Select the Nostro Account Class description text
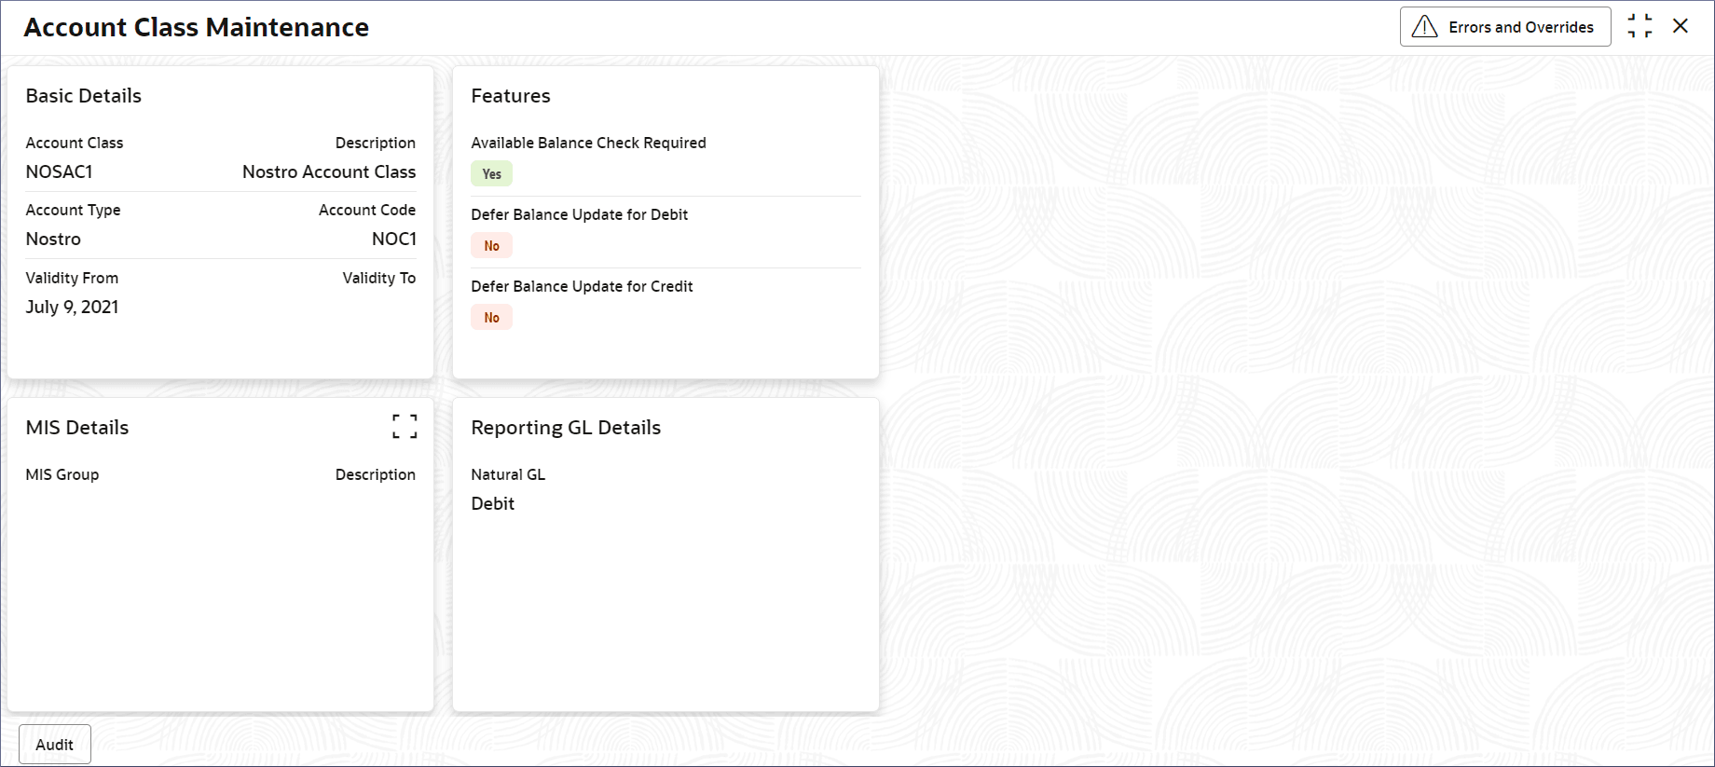1715x767 pixels. point(329,172)
